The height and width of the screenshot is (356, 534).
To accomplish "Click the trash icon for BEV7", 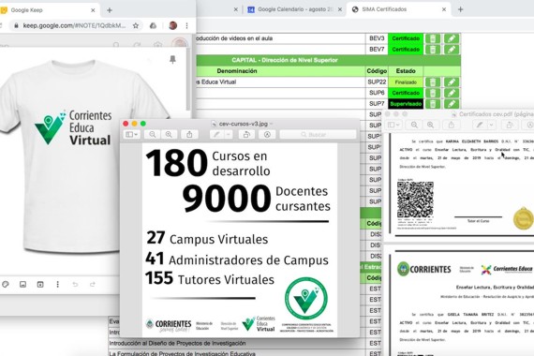I will coord(433,50).
